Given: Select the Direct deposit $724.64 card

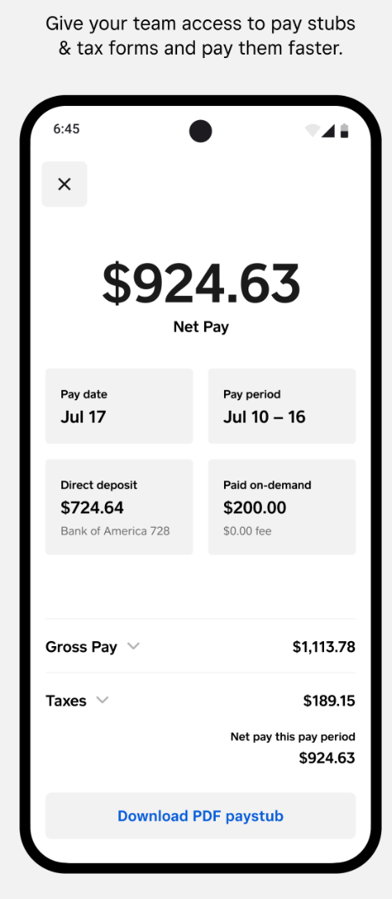Looking at the screenshot, I should [119, 507].
